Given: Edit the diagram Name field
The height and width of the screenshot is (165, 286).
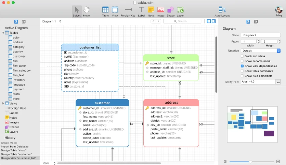Looking at the screenshot, I should [261, 35].
